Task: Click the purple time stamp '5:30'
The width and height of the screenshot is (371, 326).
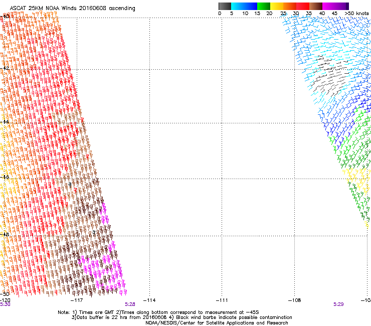Action: [x=5, y=304]
